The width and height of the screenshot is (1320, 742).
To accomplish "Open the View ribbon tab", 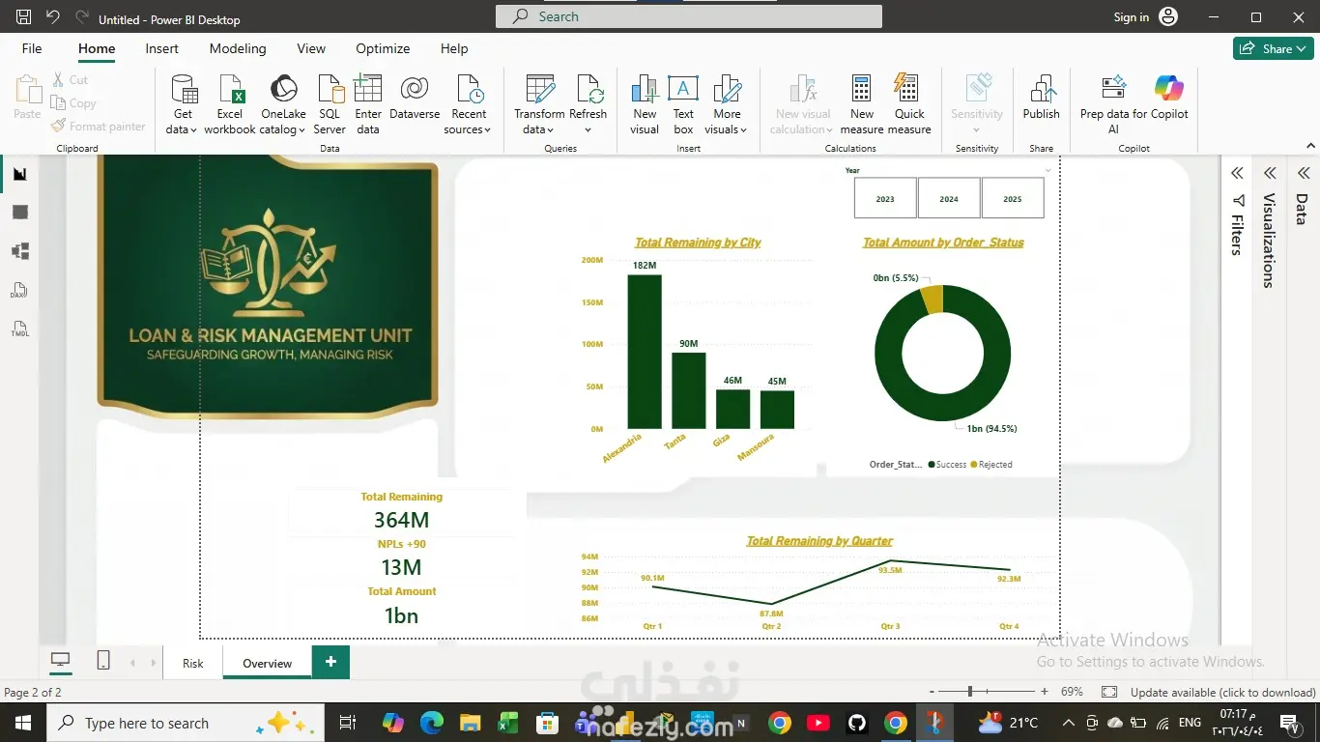I will pos(311,48).
